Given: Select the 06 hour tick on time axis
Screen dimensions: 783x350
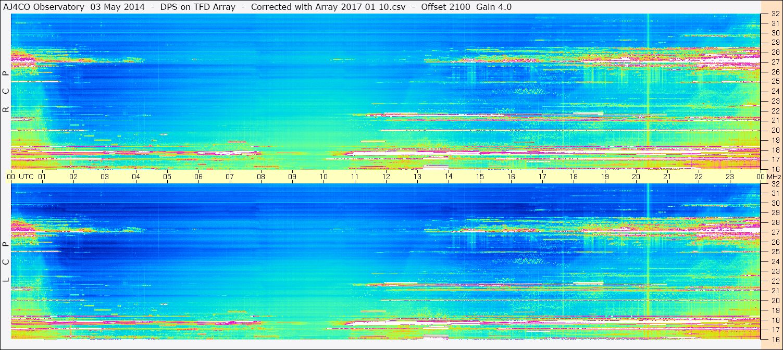Looking at the screenshot, I should tap(198, 177).
